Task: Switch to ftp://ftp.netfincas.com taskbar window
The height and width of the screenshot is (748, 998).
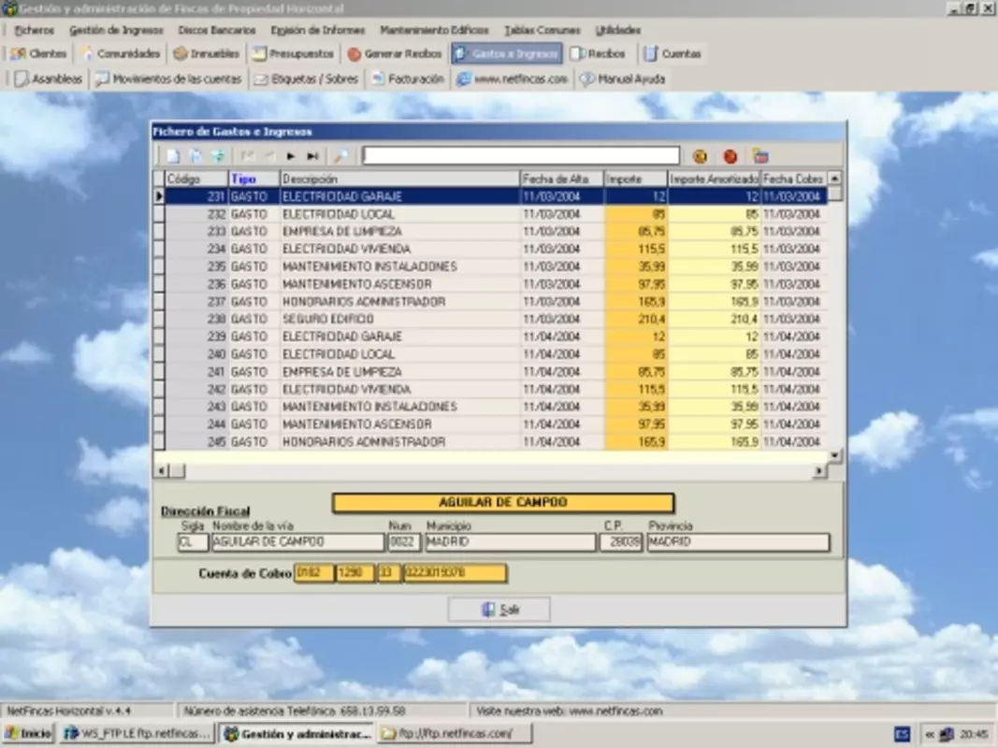Action: tap(455, 733)
